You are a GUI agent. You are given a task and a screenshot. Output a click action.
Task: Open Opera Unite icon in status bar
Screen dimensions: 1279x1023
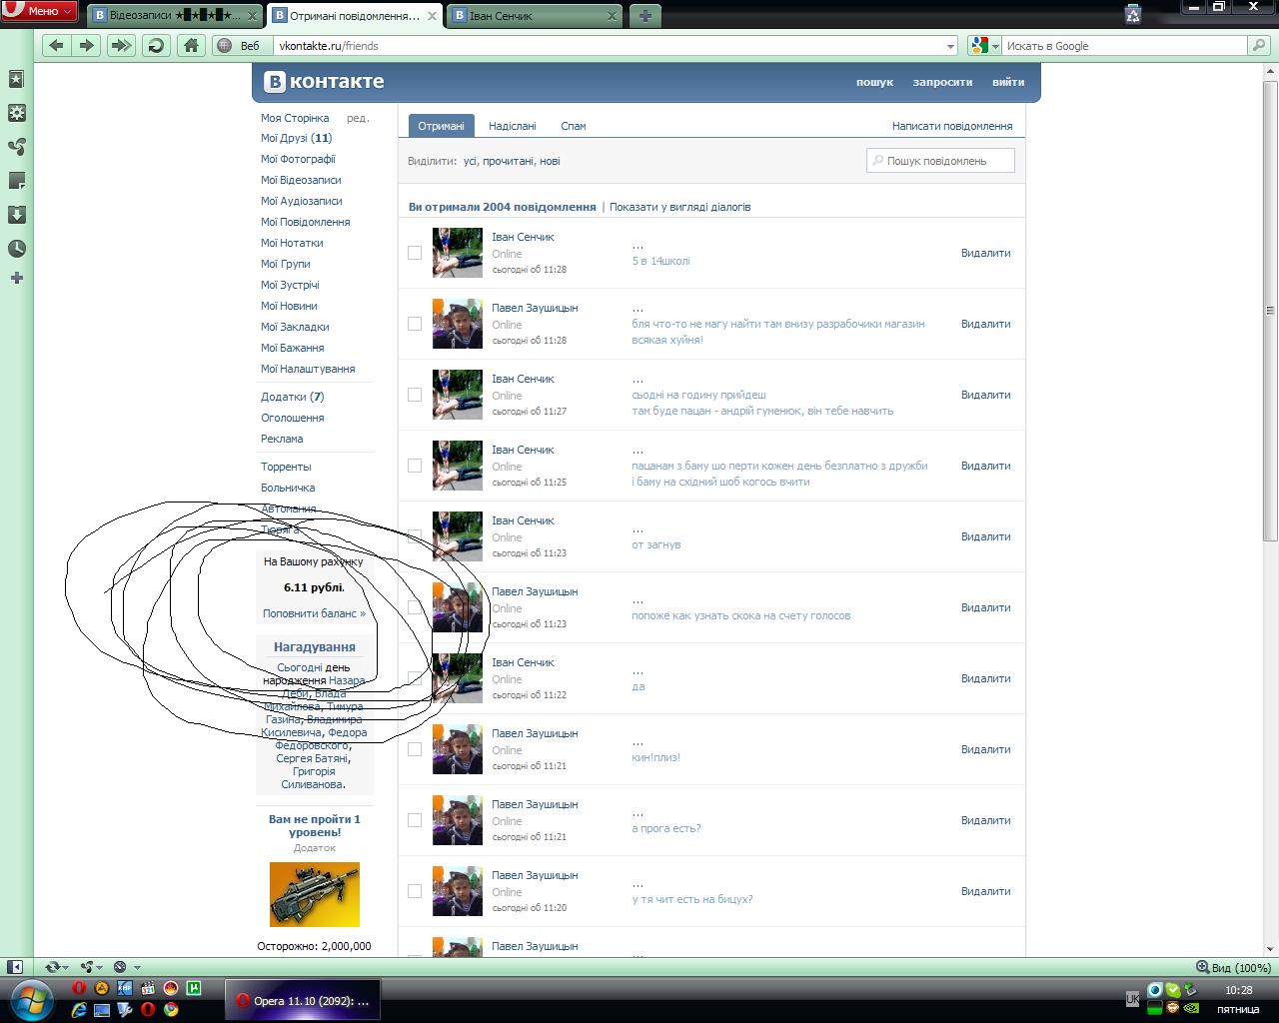pos(87,967)
